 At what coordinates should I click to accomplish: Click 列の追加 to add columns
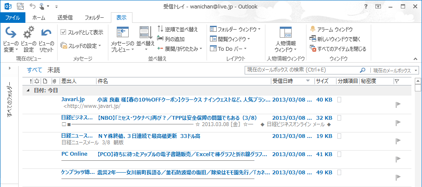(171, 39)
